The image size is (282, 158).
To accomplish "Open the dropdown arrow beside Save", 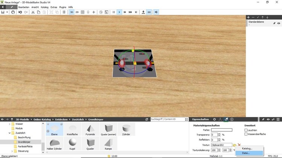I will [x=7, y=12].
